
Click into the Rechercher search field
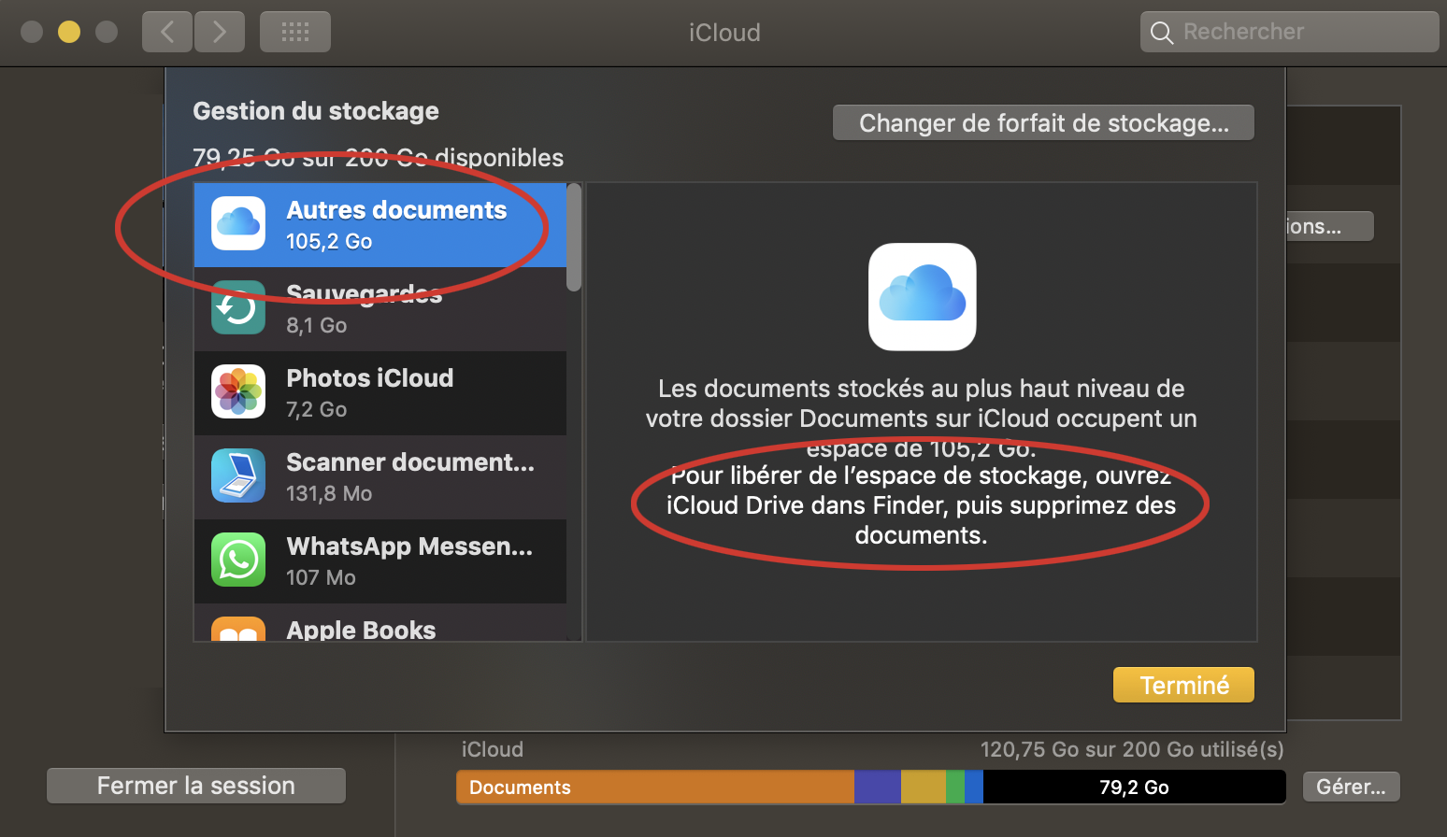pos(1299,32)
